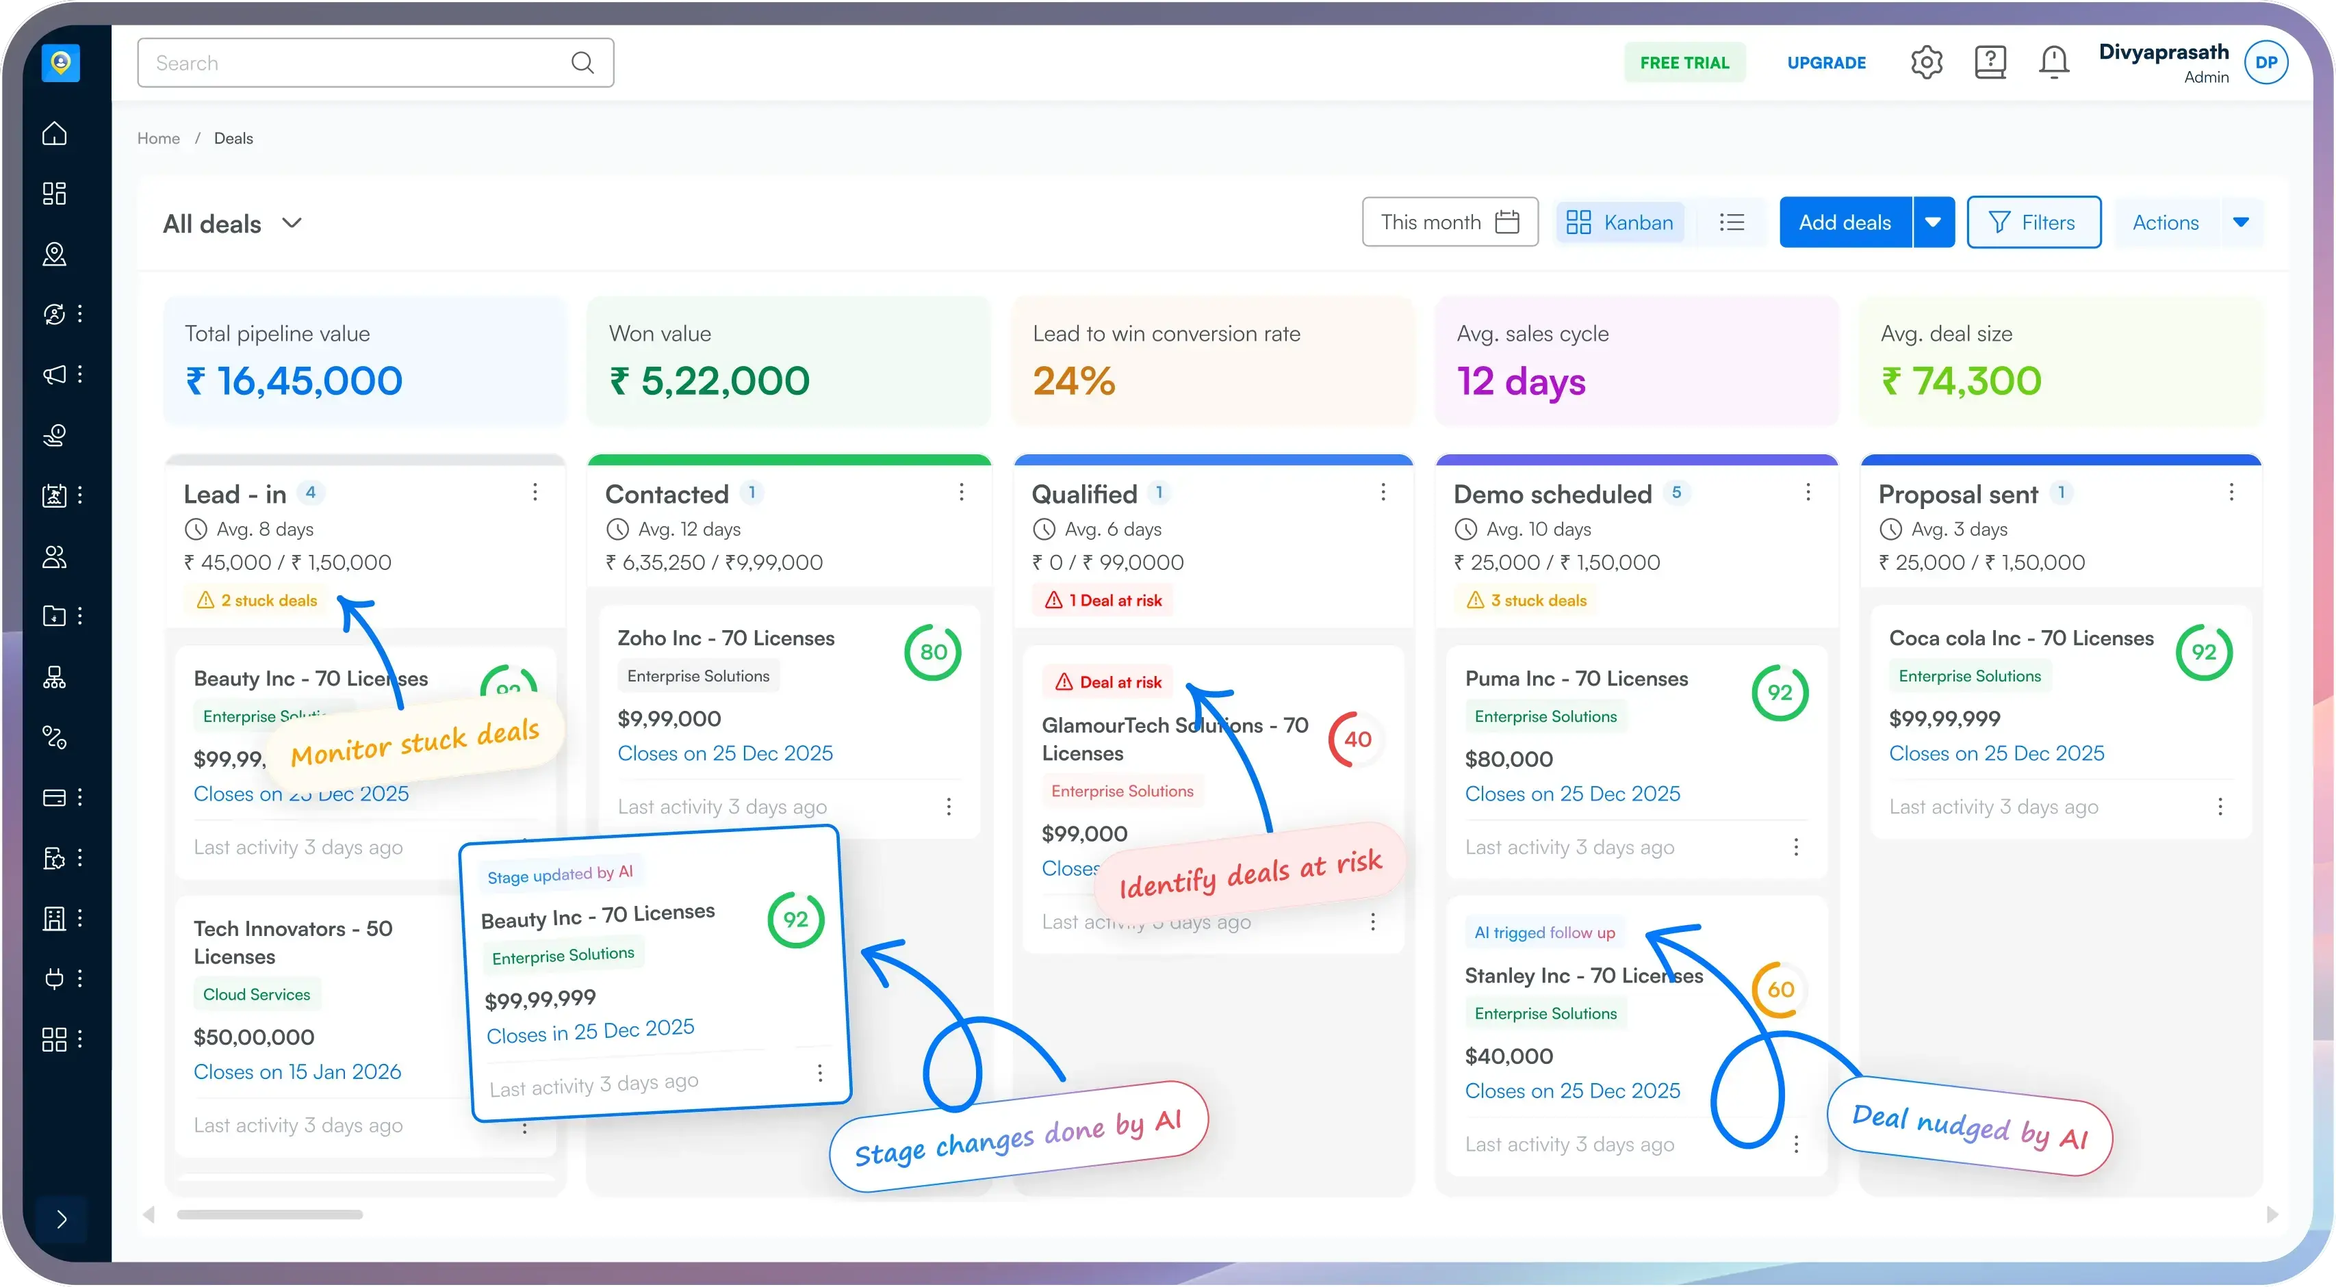Switch to list view

[x=1731, y=222]
